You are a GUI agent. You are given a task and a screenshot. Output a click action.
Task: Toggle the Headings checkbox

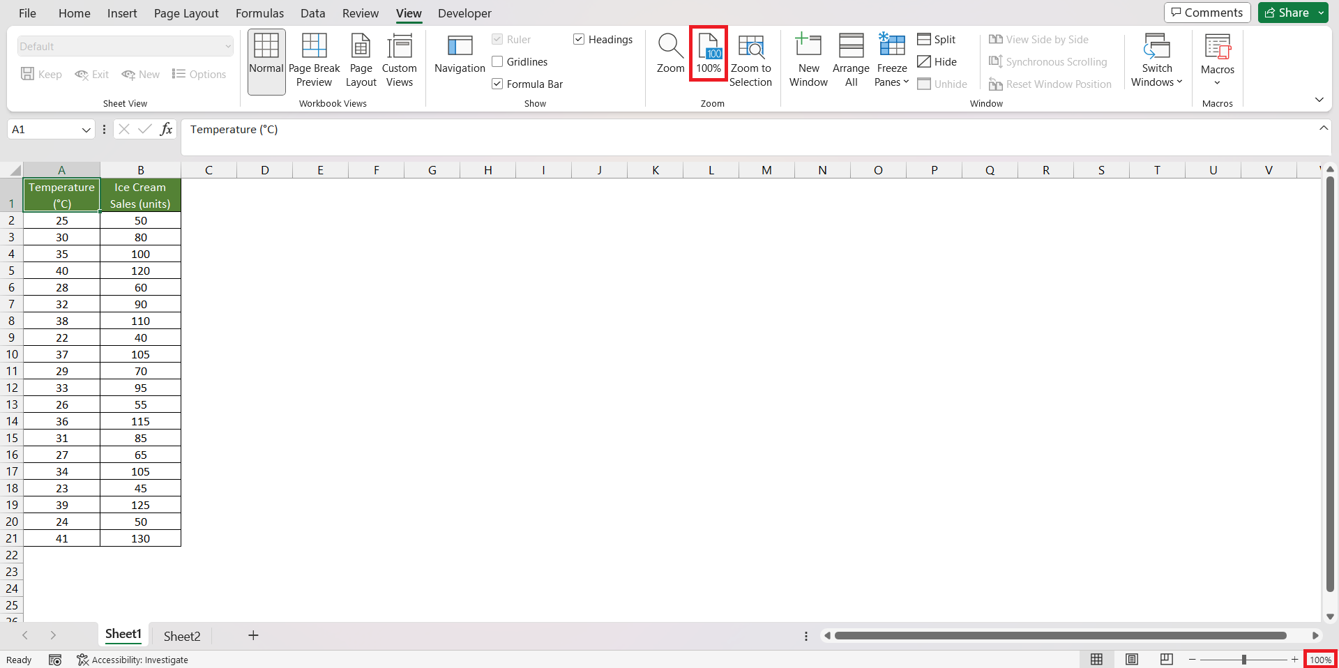579,39
